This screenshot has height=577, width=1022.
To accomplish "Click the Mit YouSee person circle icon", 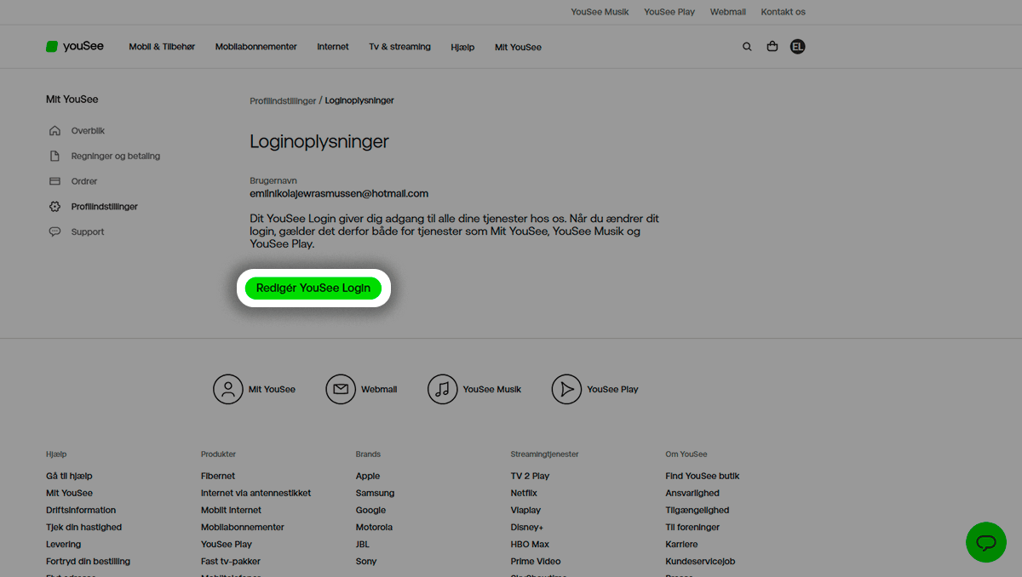I will click(228, 389).
